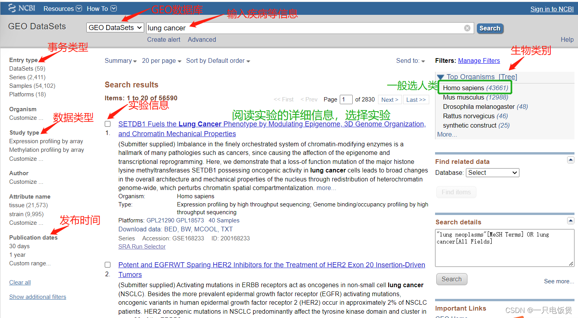Filter by Platforms (18) entry type
578x318 pixels.
[x=27, y=94]
